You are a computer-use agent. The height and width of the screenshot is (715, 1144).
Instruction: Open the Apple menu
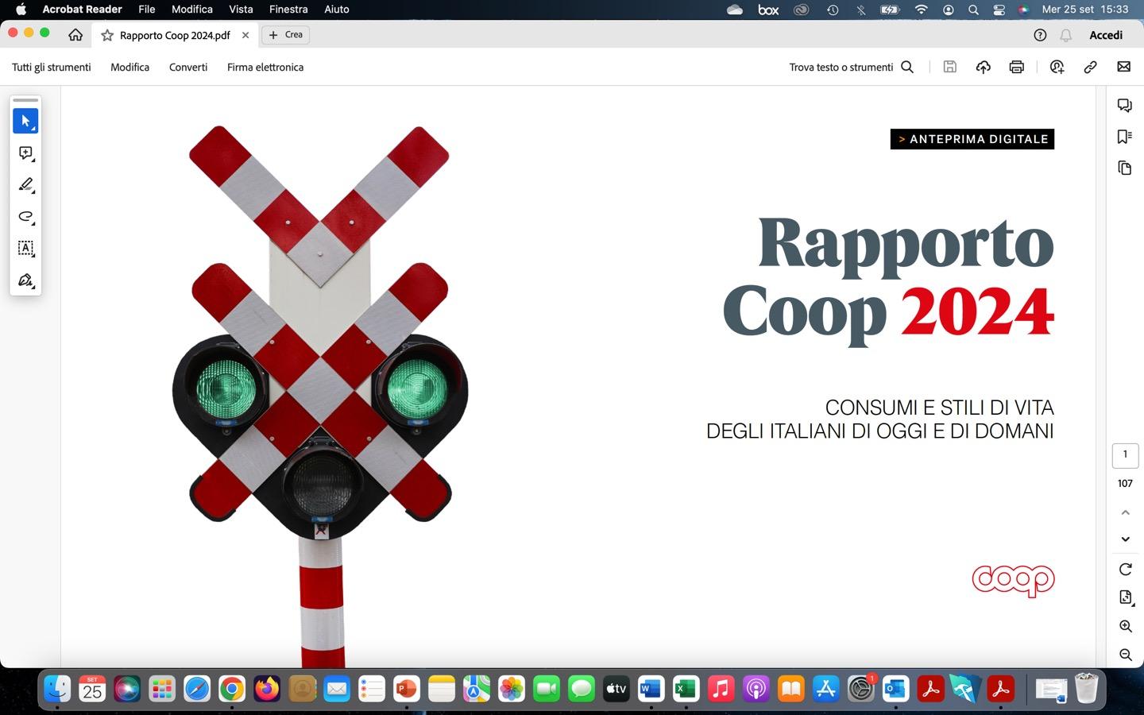[x=21, y=10]
